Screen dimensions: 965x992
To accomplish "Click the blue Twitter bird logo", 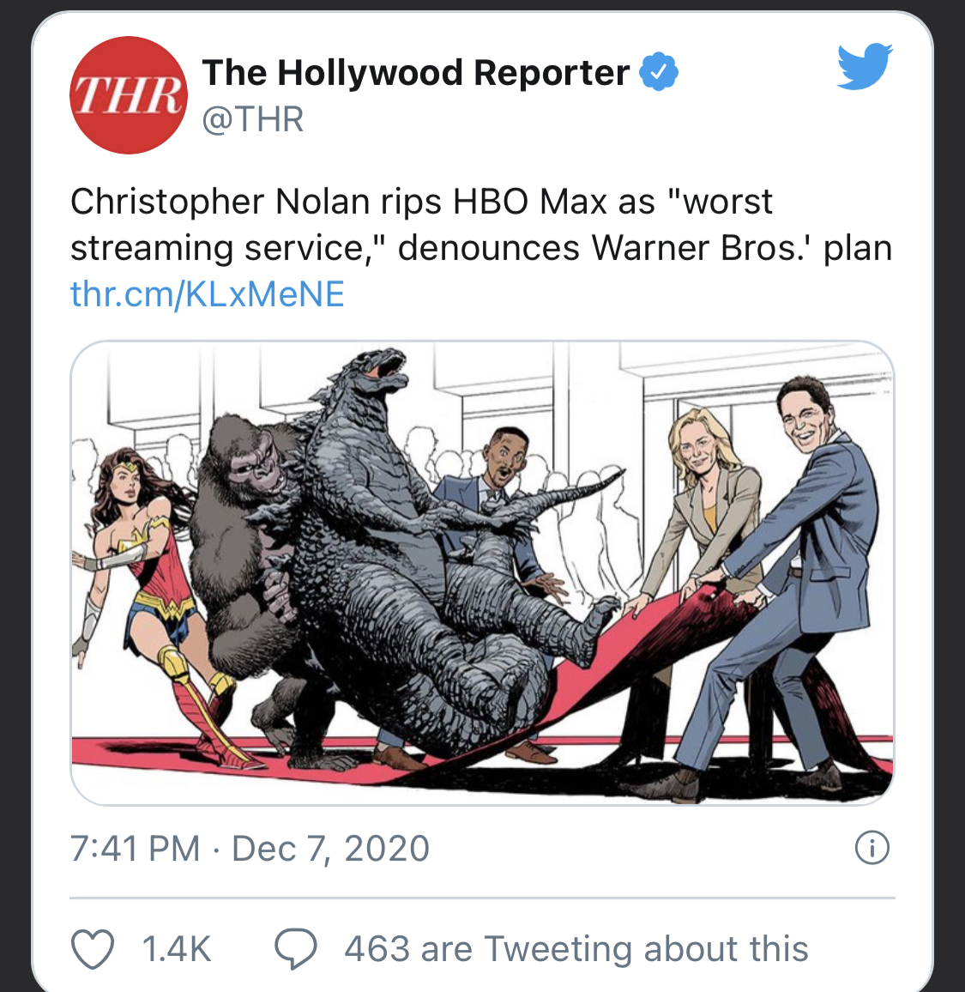I will (865, 66).
